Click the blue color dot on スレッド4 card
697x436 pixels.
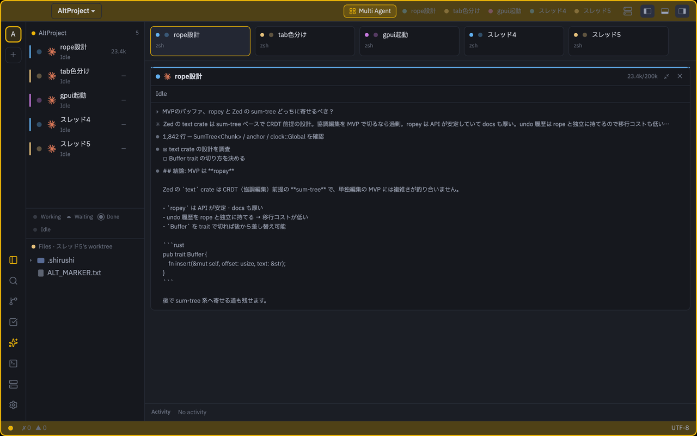(472, 35)
